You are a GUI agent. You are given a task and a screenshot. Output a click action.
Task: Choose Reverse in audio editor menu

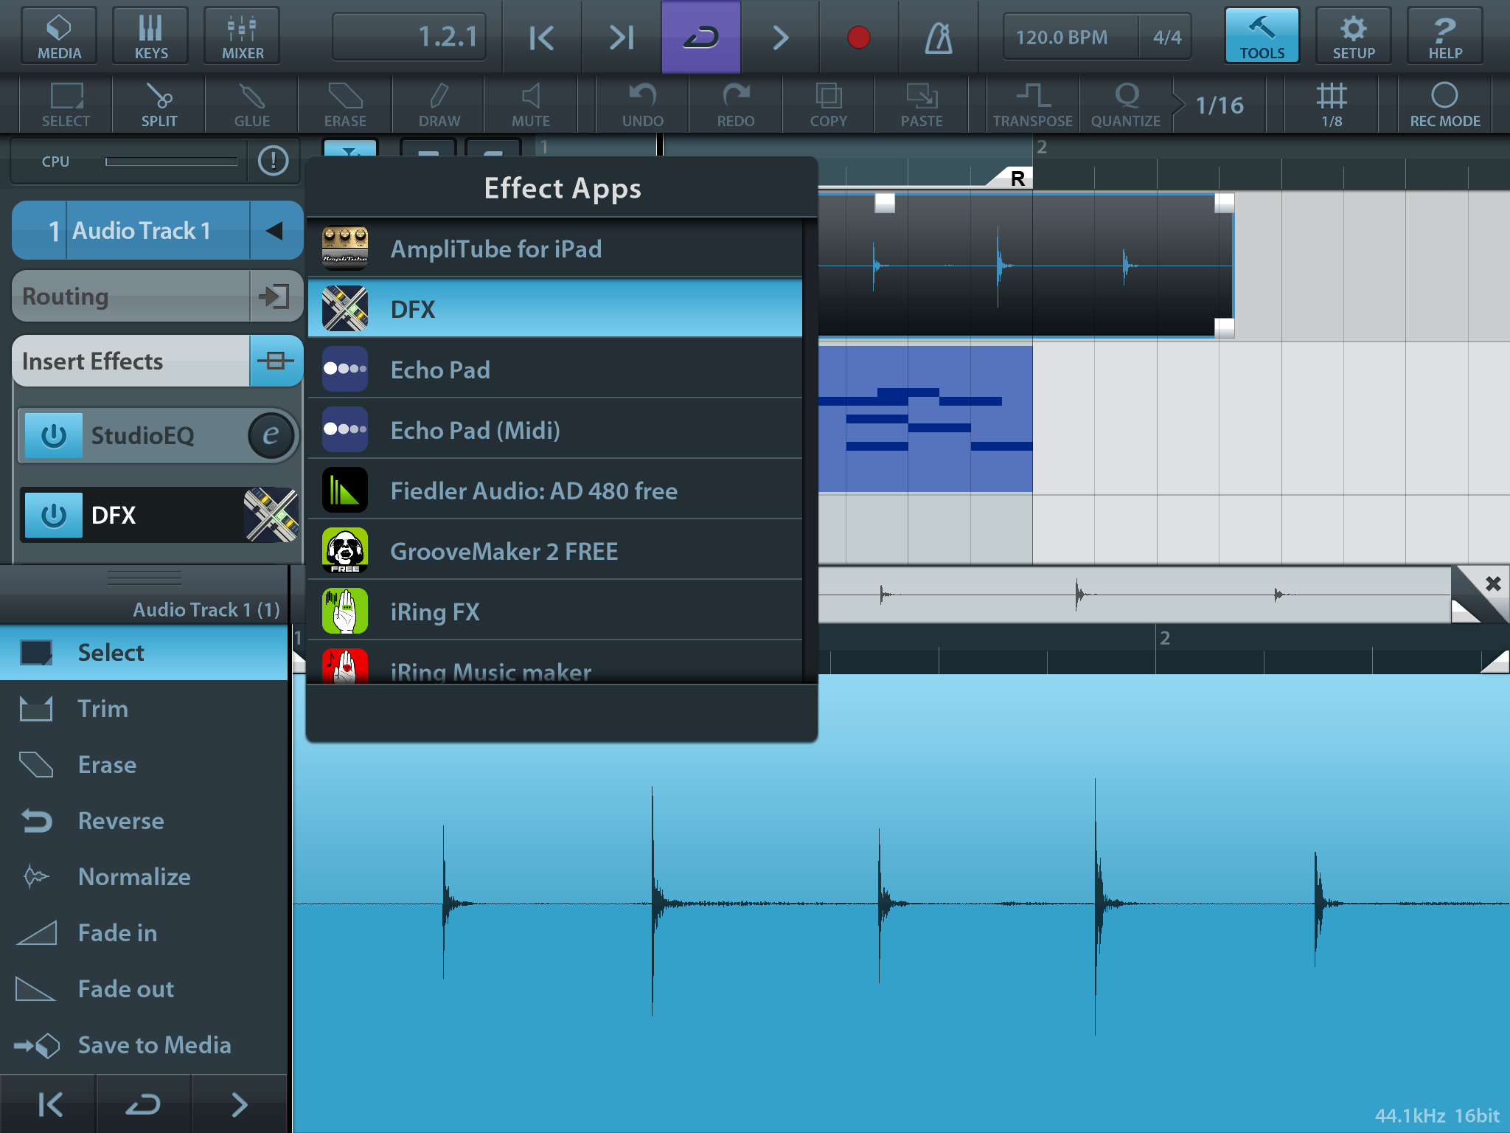click(144, 821)
